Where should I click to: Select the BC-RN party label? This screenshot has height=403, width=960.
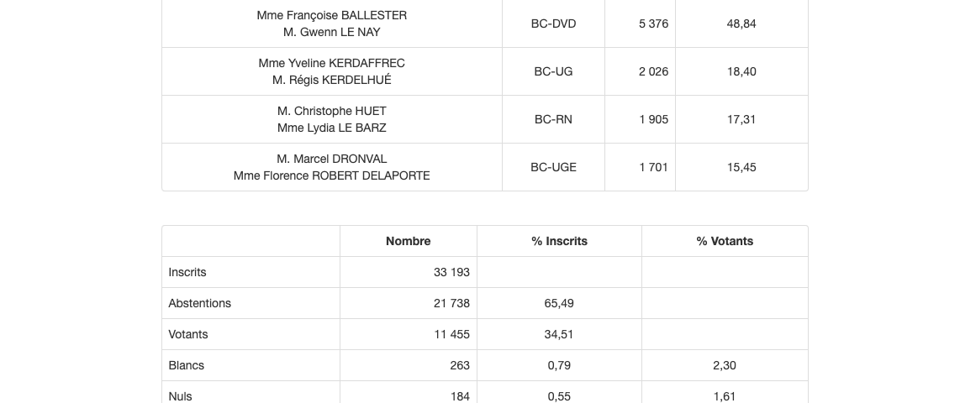point(553,119)
